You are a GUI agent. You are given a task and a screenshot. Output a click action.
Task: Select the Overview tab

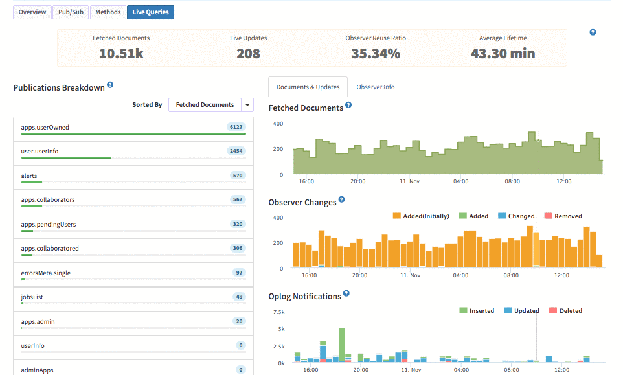click(32, 12)
